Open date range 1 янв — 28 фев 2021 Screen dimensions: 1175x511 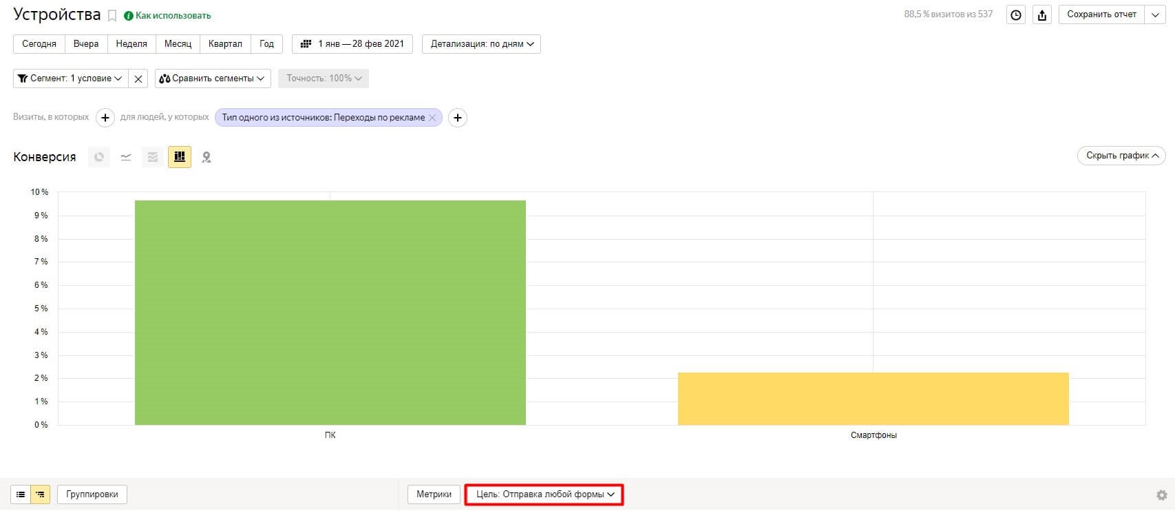click(x=352, y=43)
